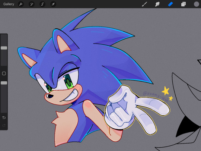Open the active color picker circle
Screen dimensions: 201x151
197,4
